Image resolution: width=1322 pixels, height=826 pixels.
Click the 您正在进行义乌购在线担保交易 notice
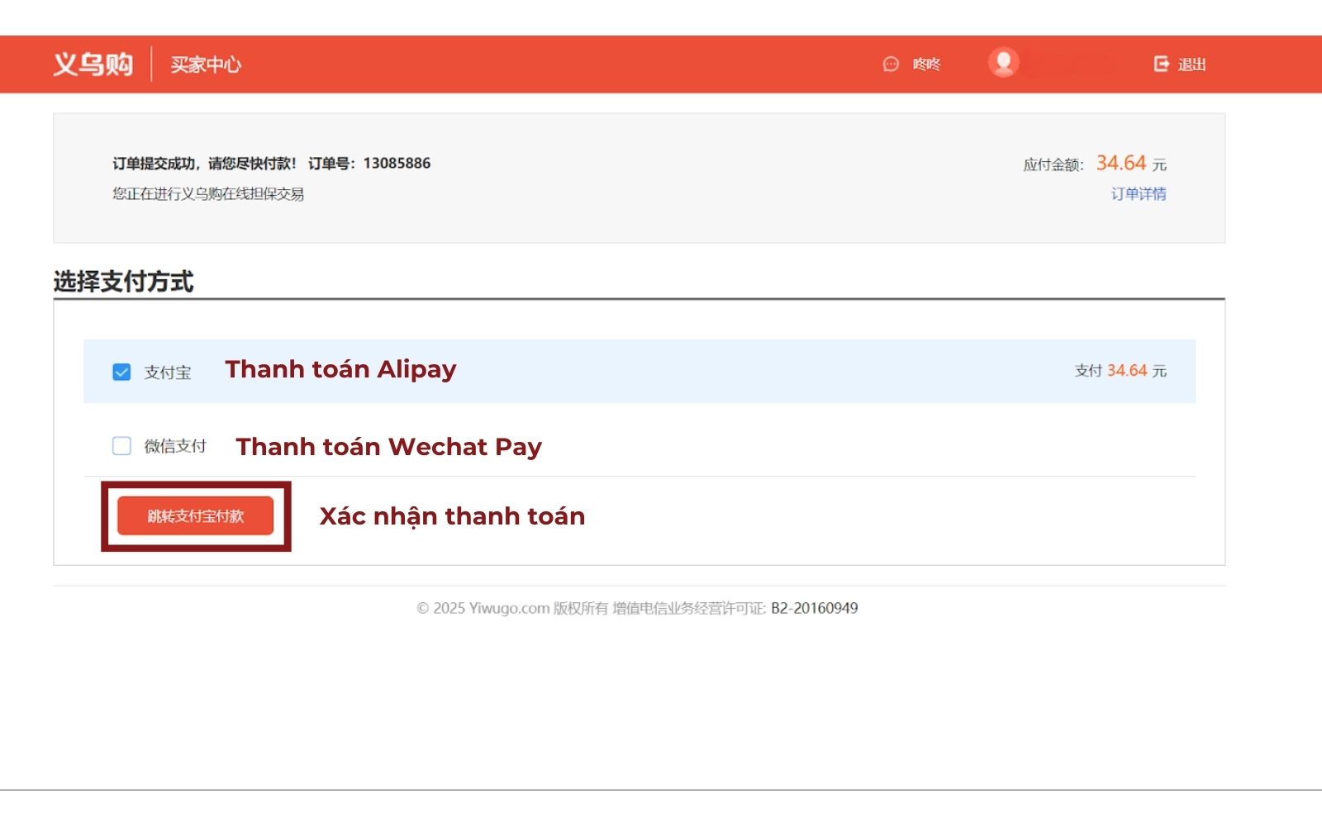208,194
